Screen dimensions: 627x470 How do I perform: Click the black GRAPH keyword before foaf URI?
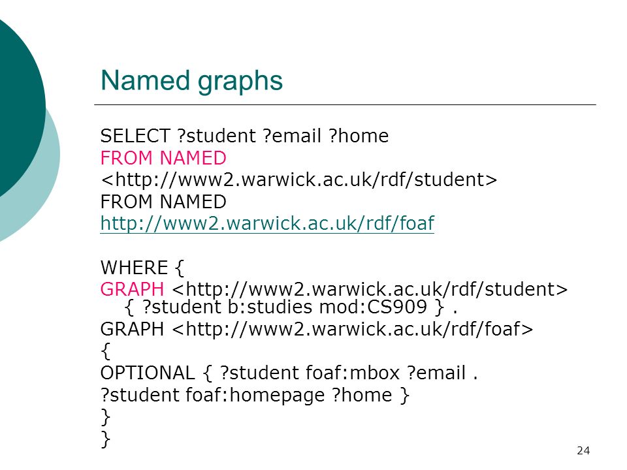point(133,329)
